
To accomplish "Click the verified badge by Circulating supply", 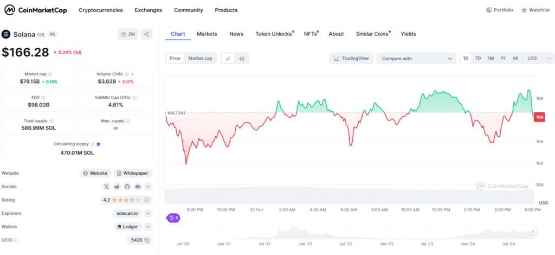I will tap(99, 144).
